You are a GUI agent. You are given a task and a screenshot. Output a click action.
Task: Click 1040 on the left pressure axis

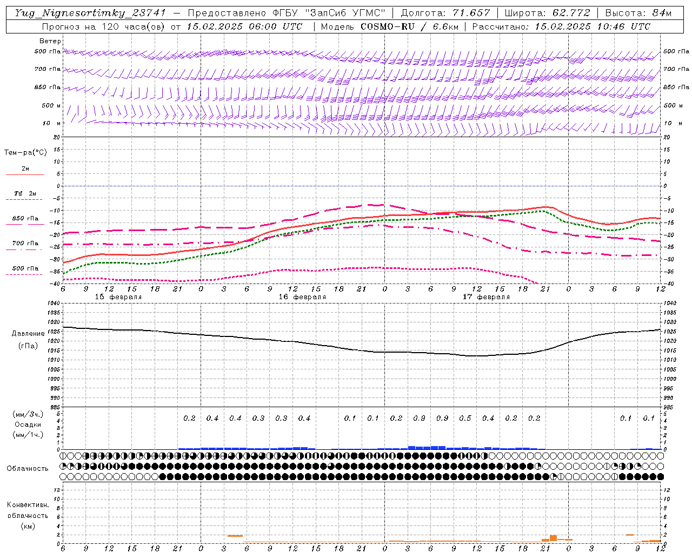pos(53,303)
